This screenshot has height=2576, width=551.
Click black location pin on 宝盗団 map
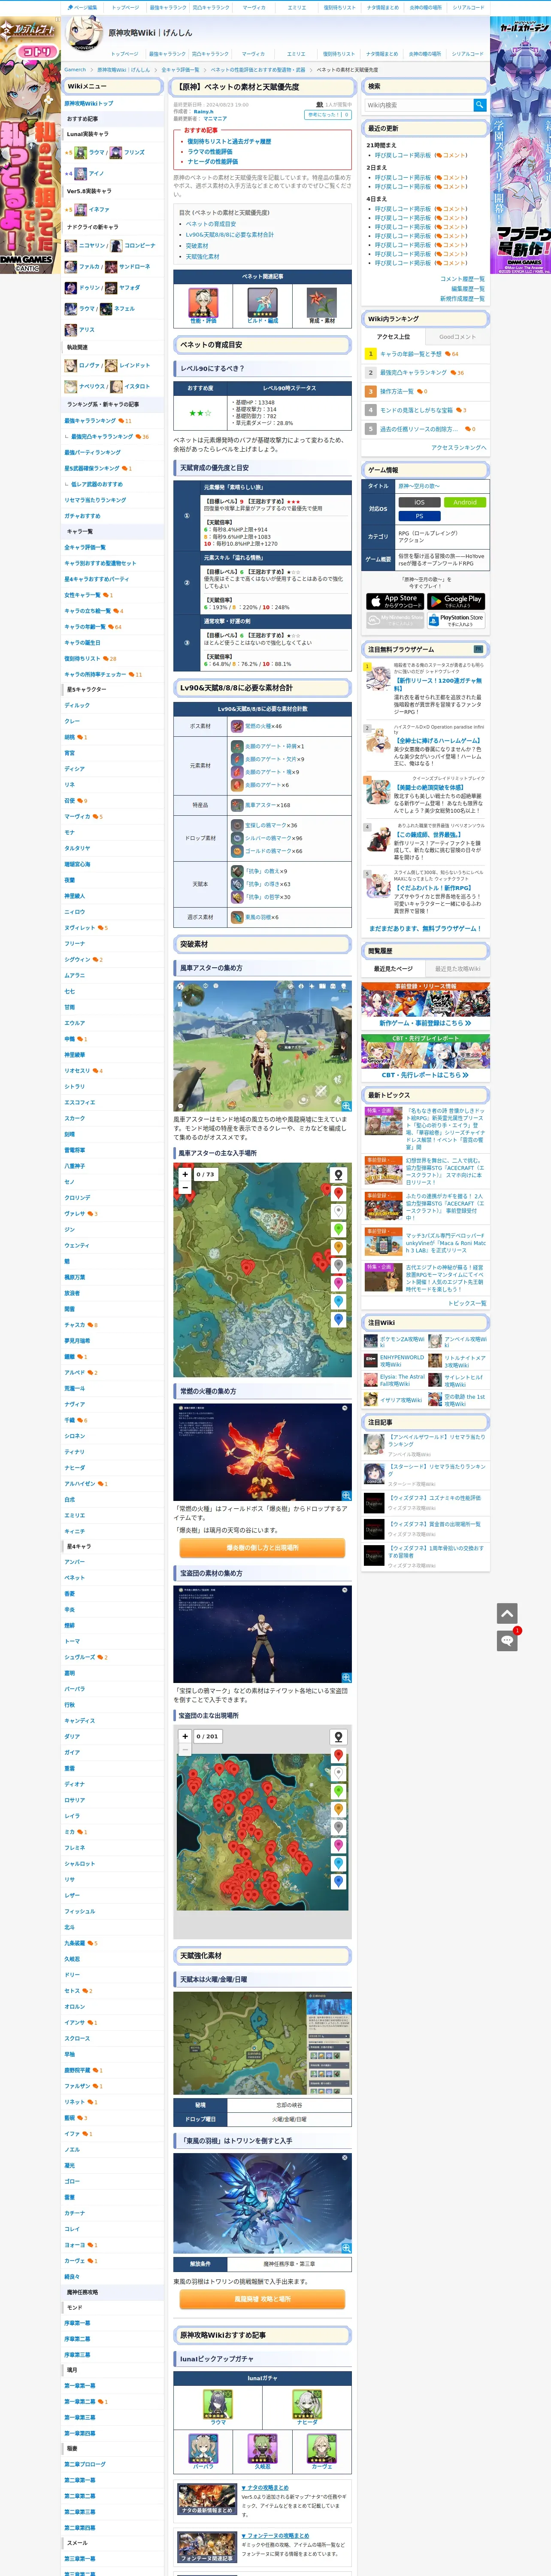pyautogui.click(x=338, y=1737)
